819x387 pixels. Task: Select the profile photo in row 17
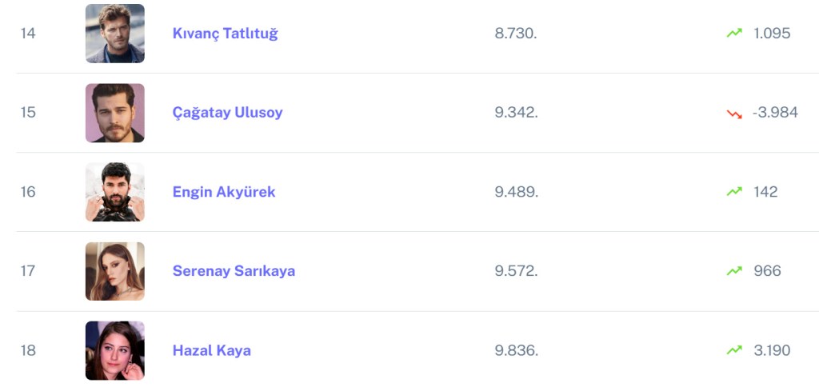115,271
